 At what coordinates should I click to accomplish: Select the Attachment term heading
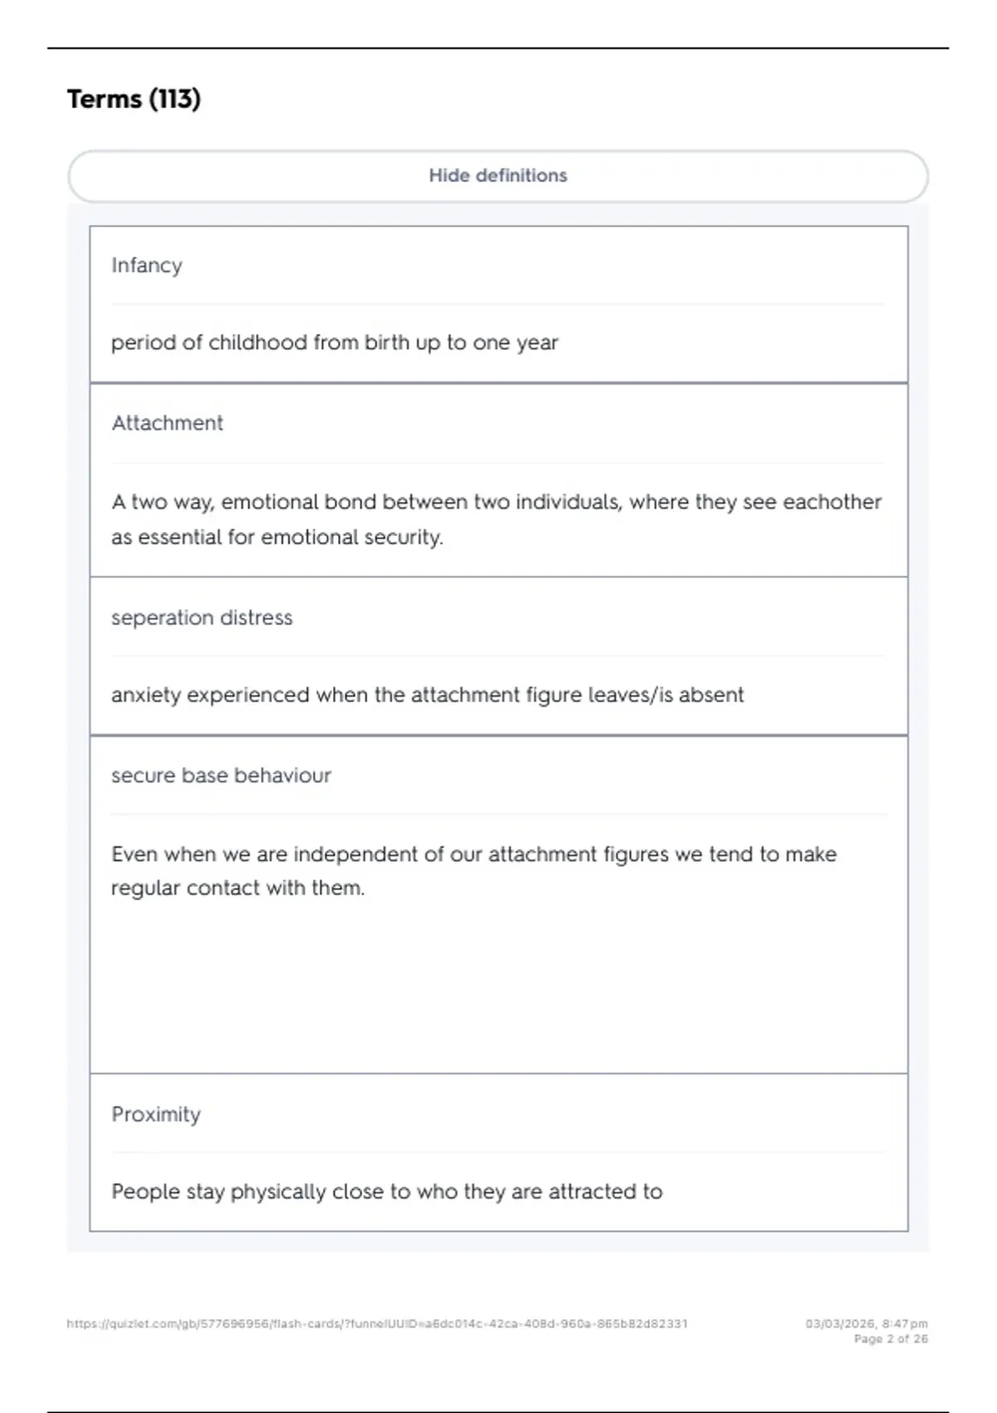pos(167,423)
